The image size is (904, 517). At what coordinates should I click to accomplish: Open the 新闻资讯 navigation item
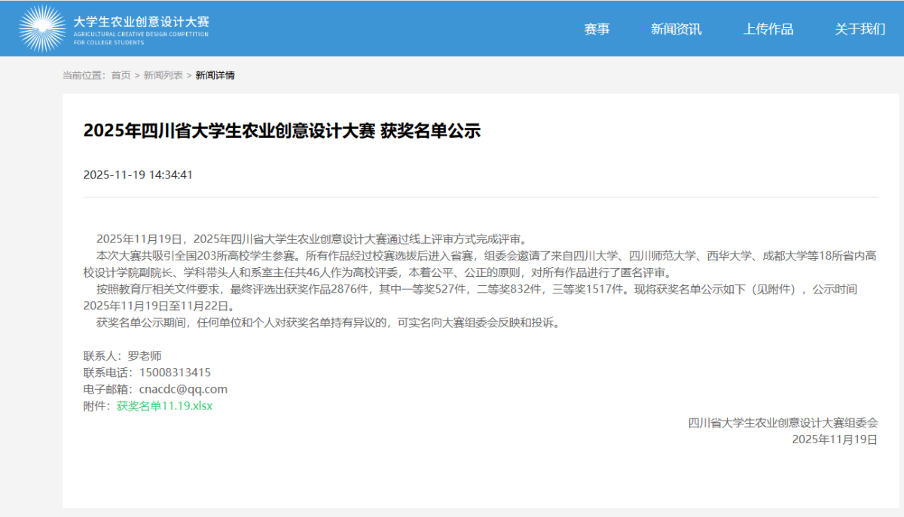(x=676, y=29)
